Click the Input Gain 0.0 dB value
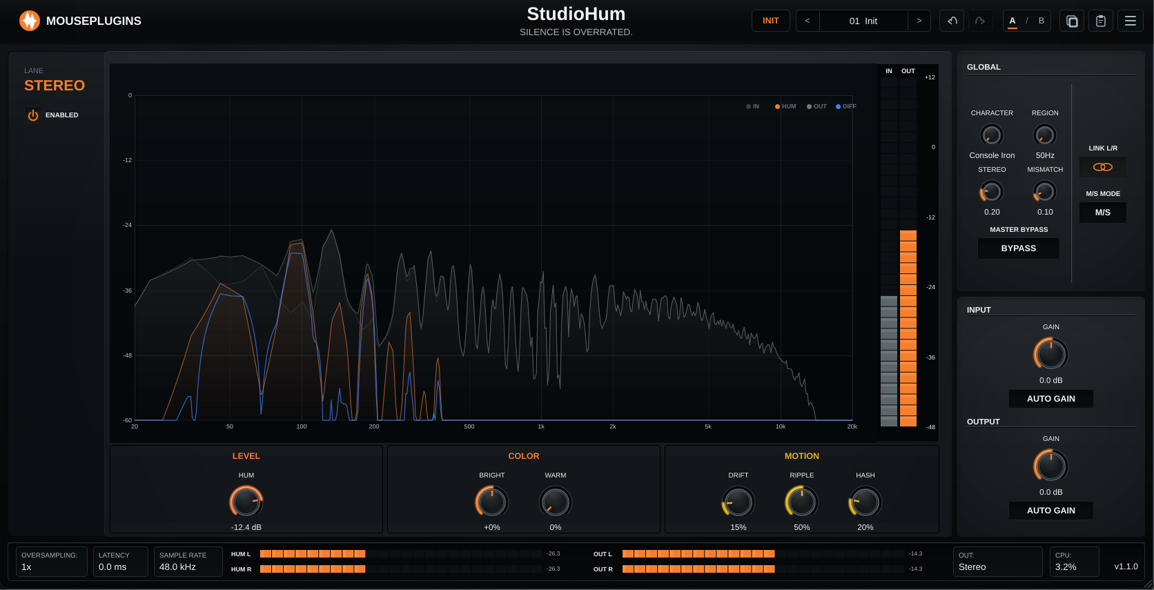 coord(1051,380)
